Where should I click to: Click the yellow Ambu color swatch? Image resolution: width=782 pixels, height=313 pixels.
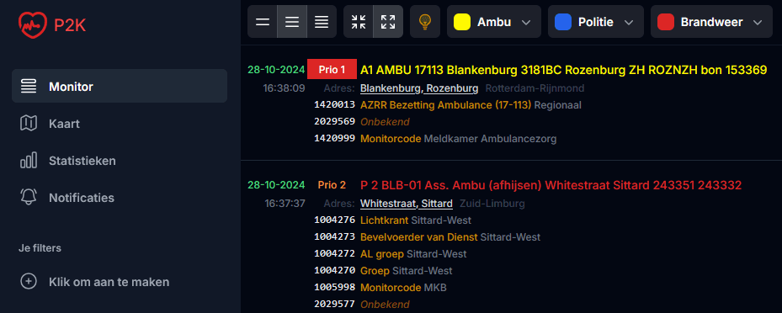coord(462,22)
